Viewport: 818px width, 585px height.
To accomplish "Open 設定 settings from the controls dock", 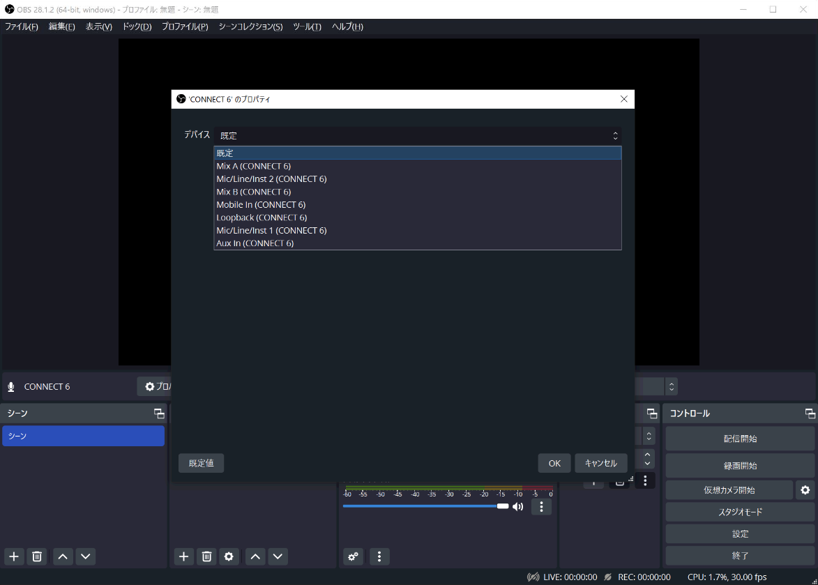I will tap(741, 534).
